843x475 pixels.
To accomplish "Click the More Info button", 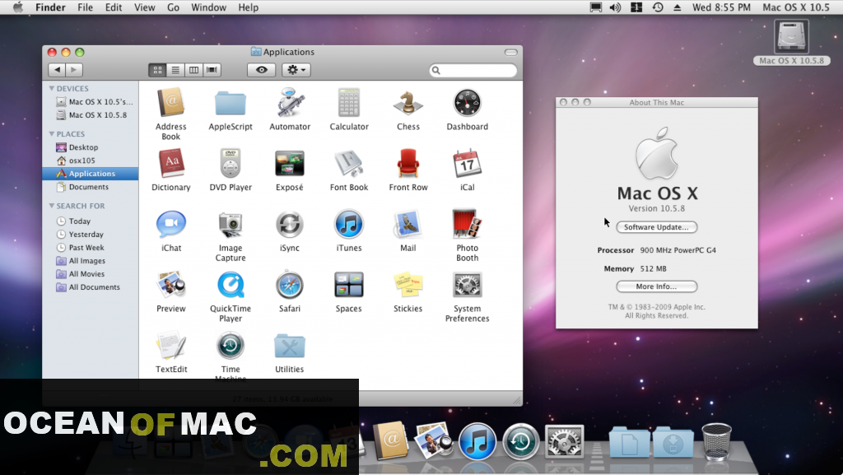I will (x=656, y=286).
